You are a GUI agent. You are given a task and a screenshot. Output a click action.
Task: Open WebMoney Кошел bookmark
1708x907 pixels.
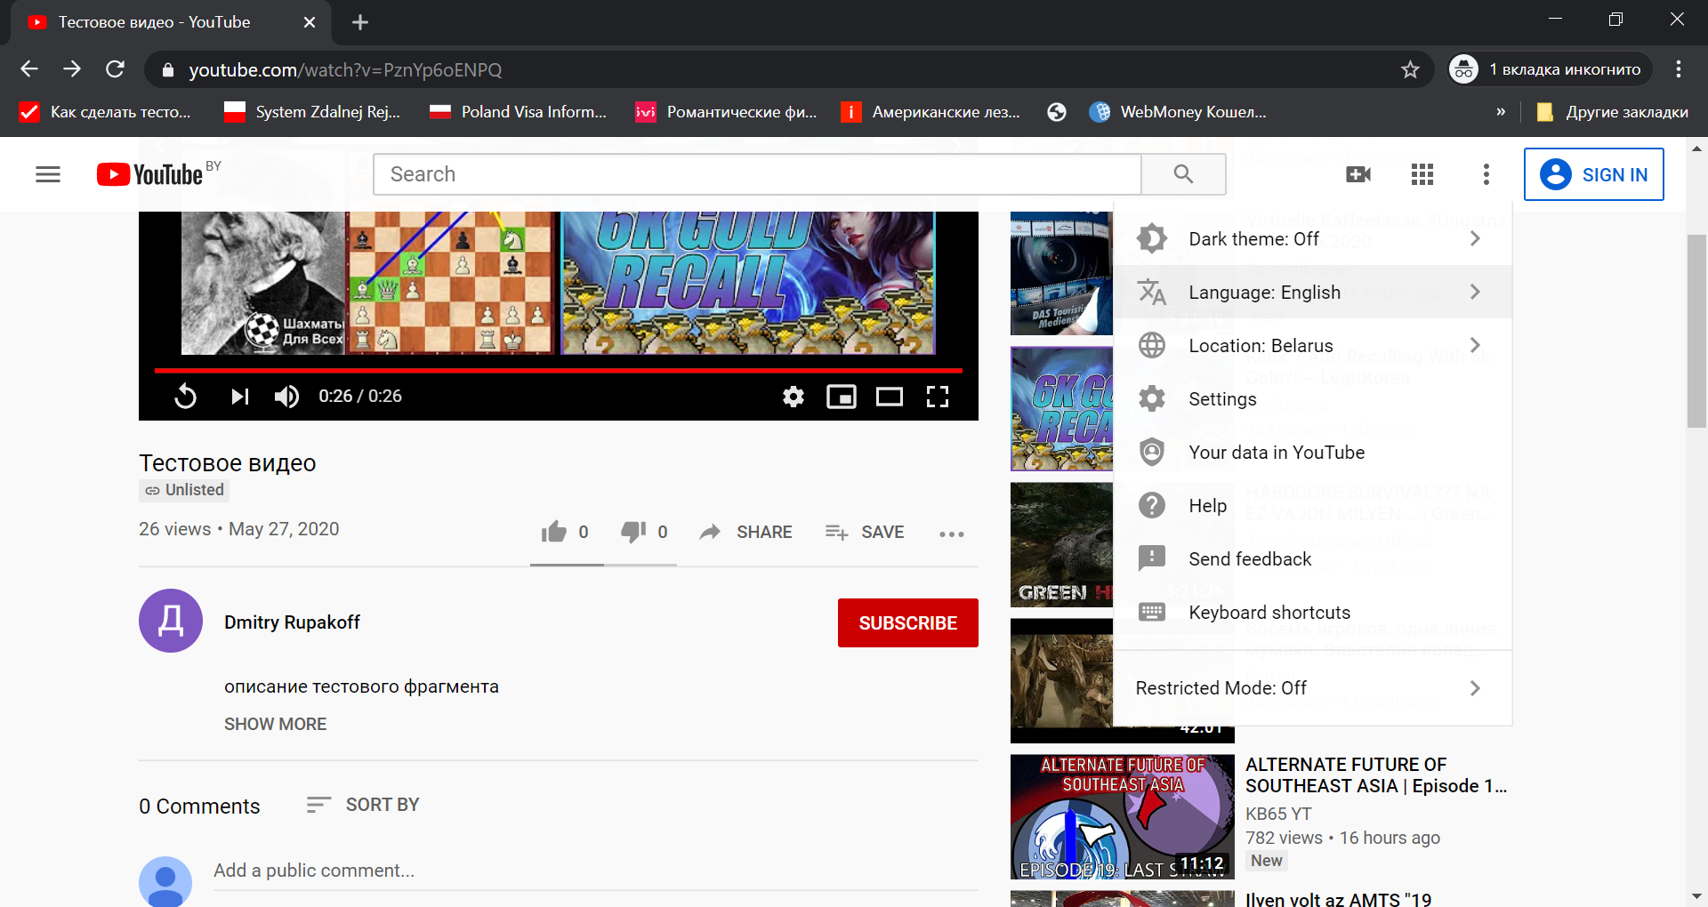click(1178, 112)
